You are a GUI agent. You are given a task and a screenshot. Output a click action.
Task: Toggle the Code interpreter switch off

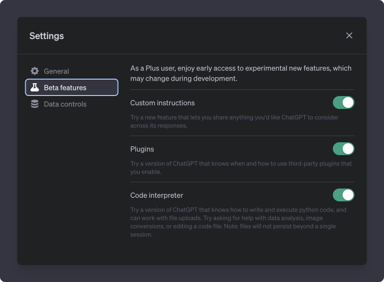point(343,195)
